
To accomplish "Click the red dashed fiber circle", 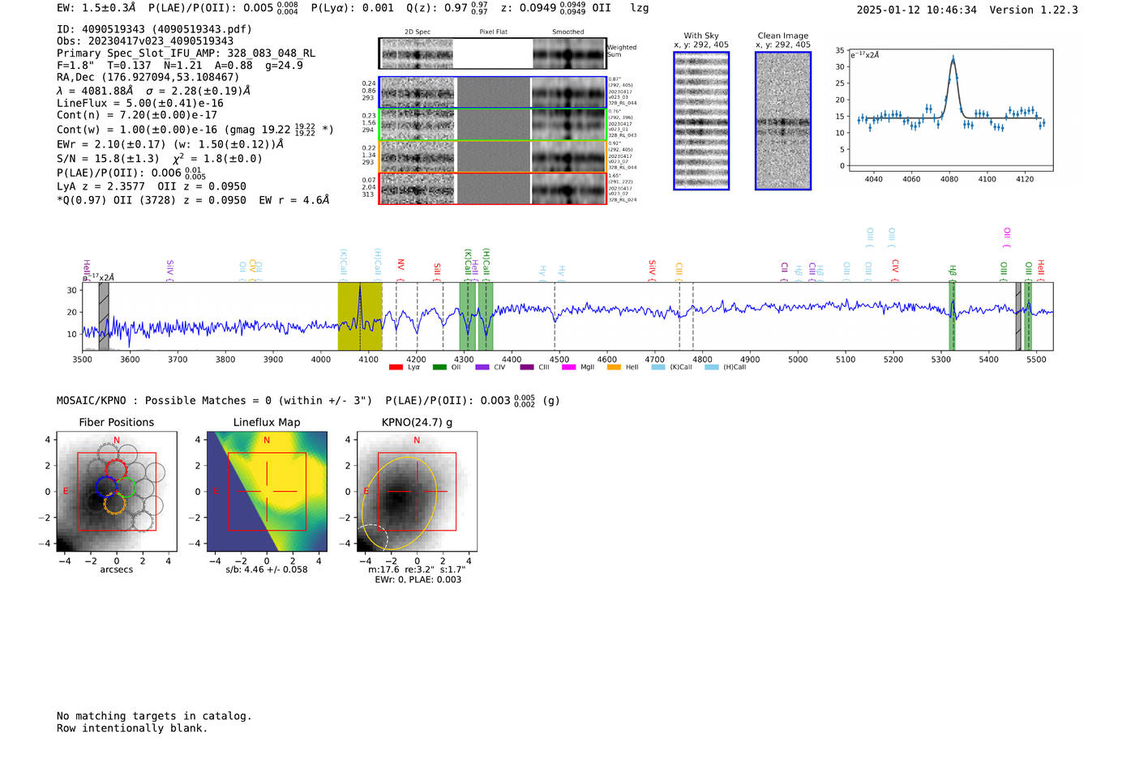I will tap(117, 469).
